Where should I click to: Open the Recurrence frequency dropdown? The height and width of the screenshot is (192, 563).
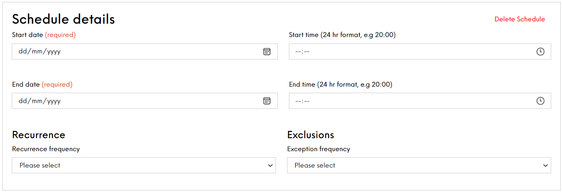144,165
